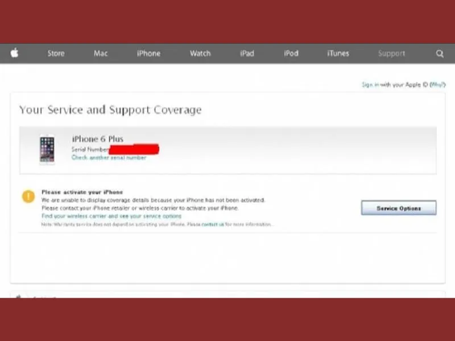Click the Apple logo in navigation bar

pyautogui.click(x=15, y=53)
